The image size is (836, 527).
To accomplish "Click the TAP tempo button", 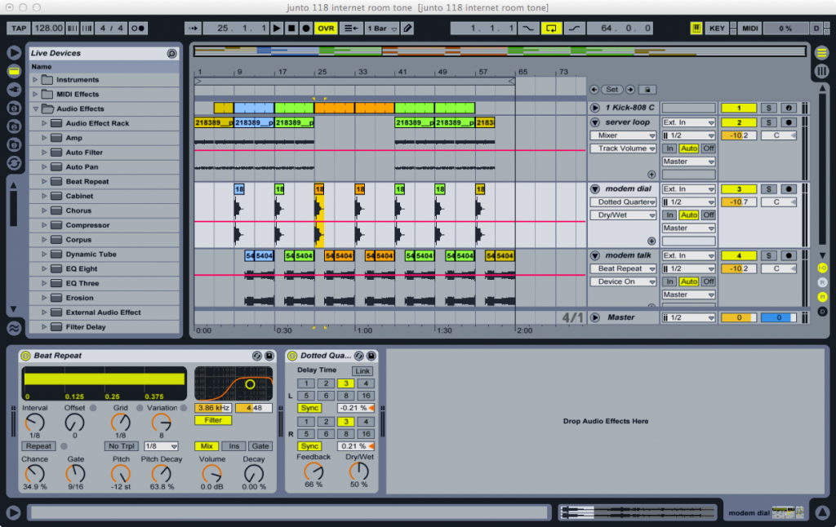I will pyautogui.click(x=19, y=29).
